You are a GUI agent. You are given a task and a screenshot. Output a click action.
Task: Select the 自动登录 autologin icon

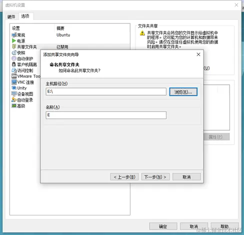pyautogui.click(x=14, y=100)
